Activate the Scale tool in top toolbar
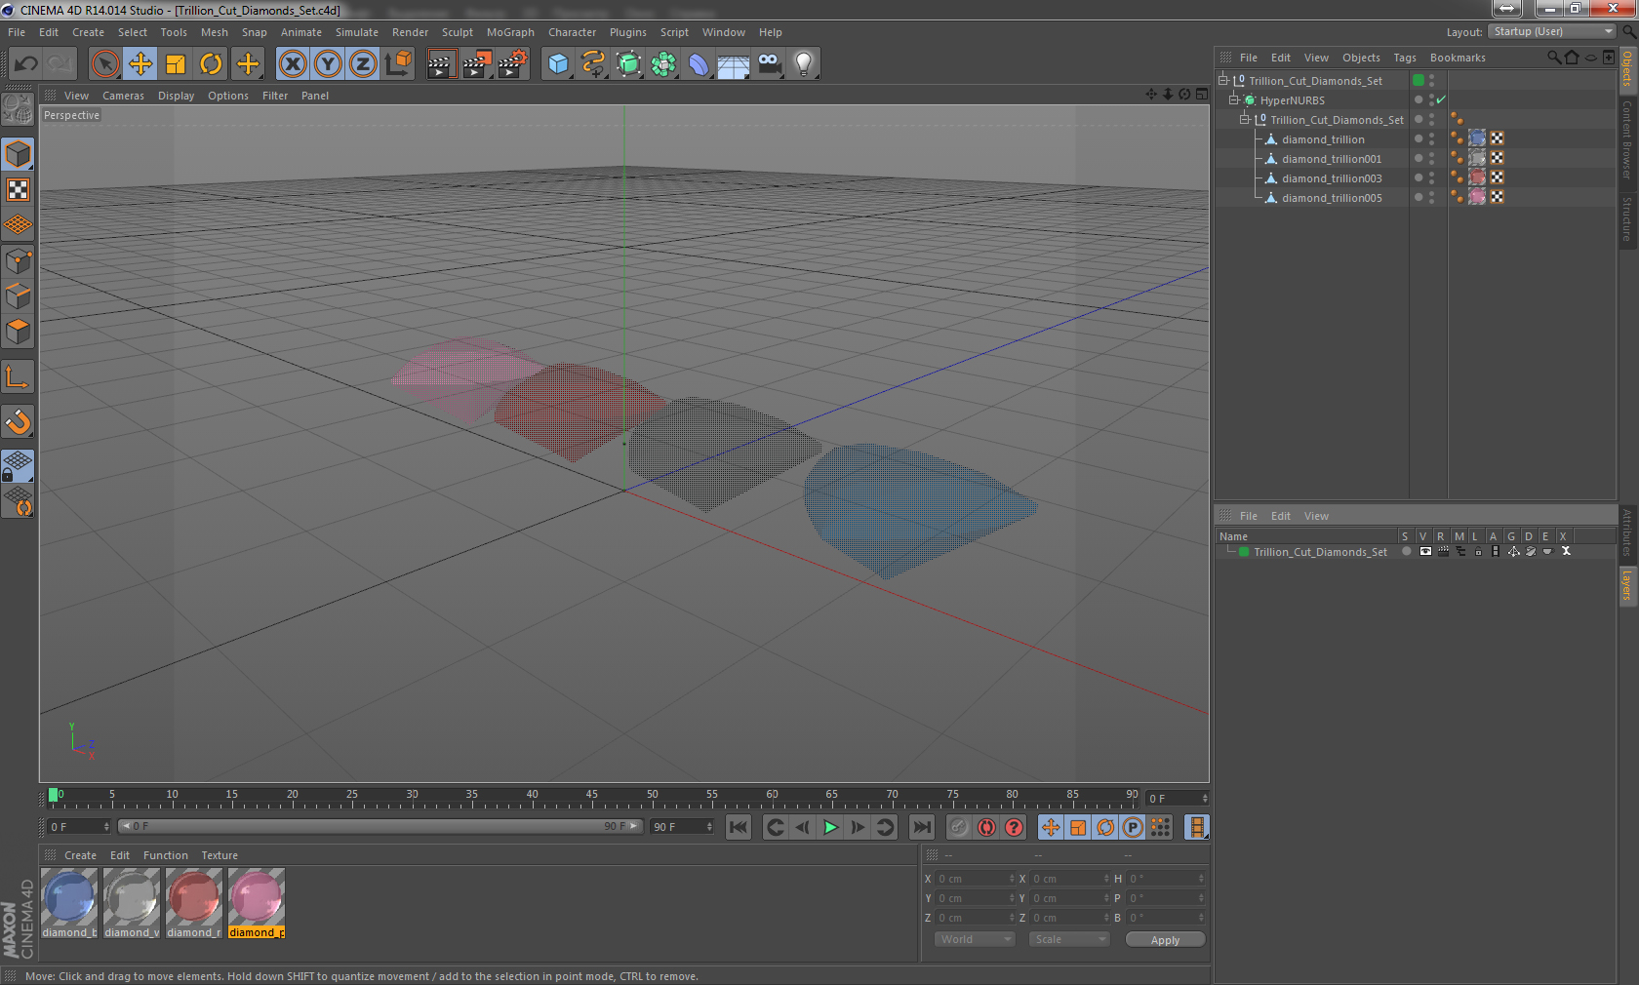Screen dimensions: 1639x985 pyautogui.click(x=176, y=64)
